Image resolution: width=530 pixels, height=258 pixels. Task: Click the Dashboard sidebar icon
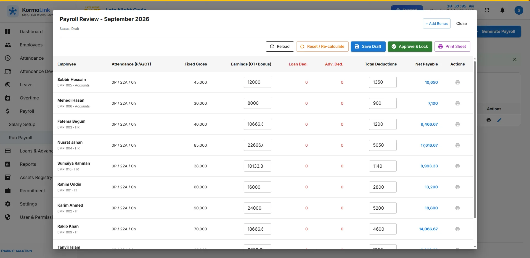click(8, 31)
